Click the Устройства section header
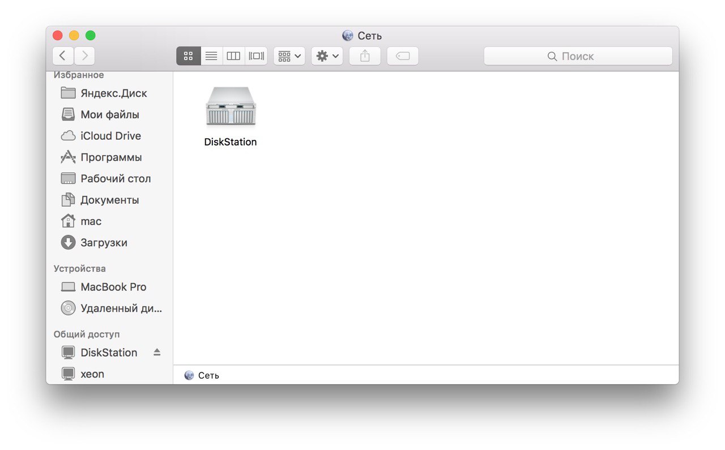Viewport: 725px width, 450px height. [x=80, y=269]
